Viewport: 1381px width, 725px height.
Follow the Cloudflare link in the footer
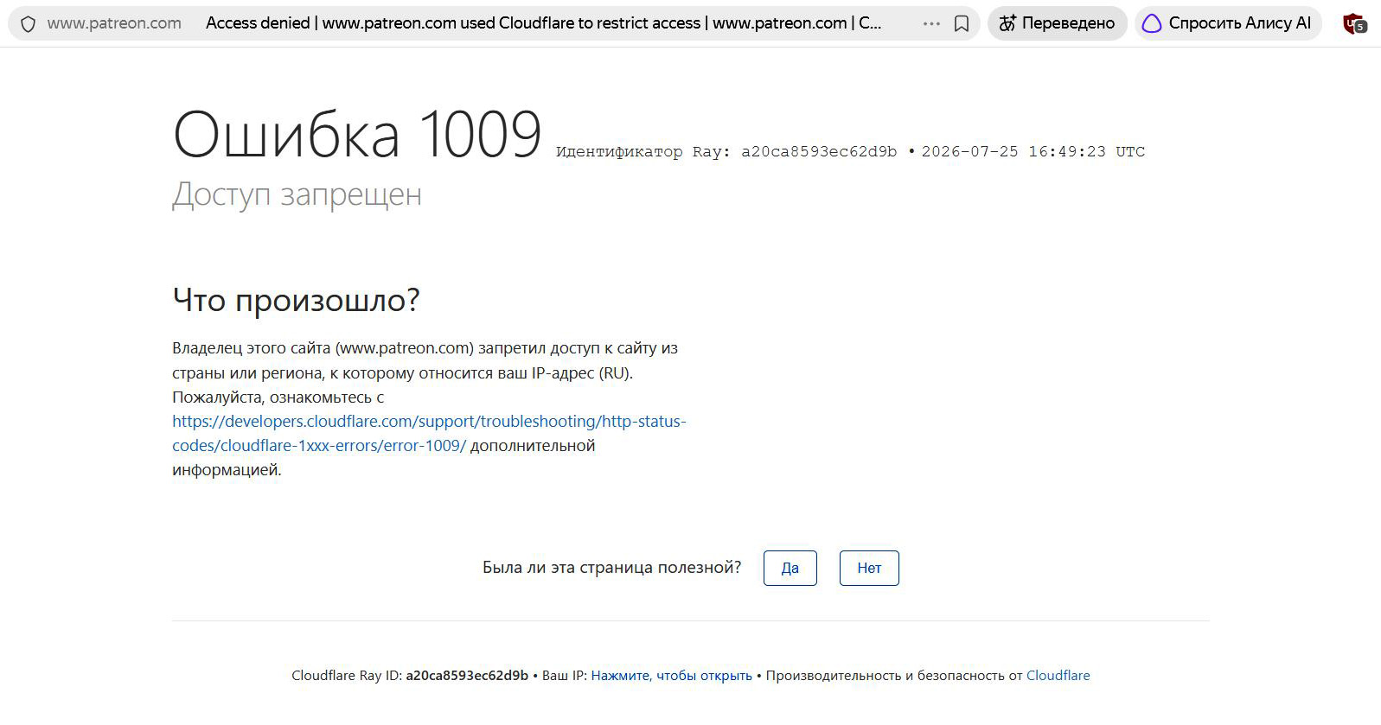1058,676
